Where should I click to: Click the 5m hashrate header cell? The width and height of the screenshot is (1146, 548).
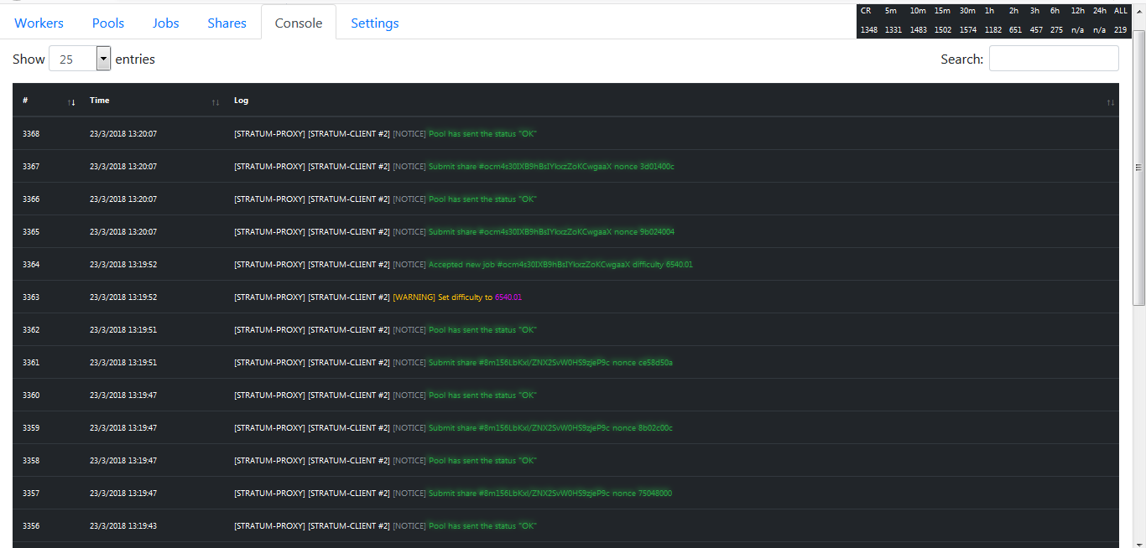(891, 10)
